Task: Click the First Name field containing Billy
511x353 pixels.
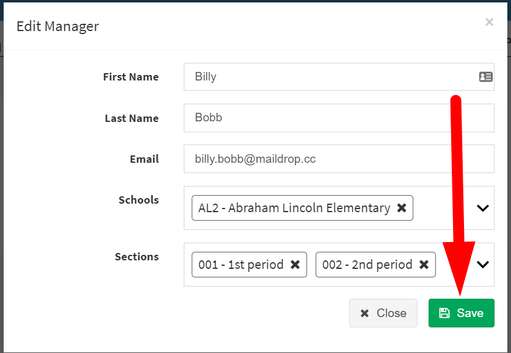Action: 330,77
